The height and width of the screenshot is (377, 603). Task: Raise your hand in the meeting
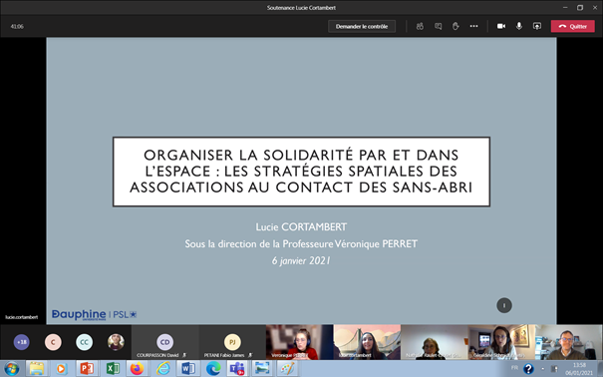(455, 26)
